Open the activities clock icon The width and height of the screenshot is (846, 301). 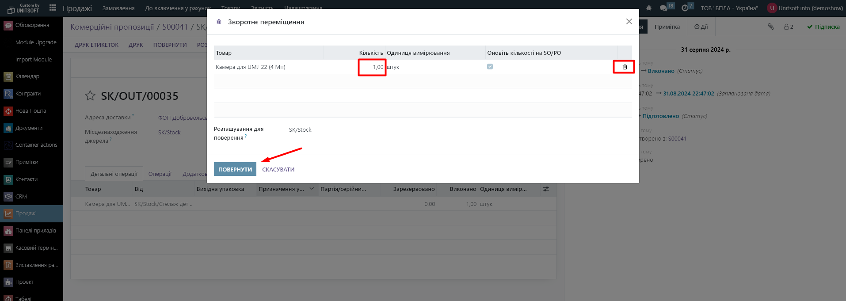pyautogui.click(x=685, y=8)
